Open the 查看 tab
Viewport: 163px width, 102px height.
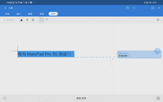30,14
